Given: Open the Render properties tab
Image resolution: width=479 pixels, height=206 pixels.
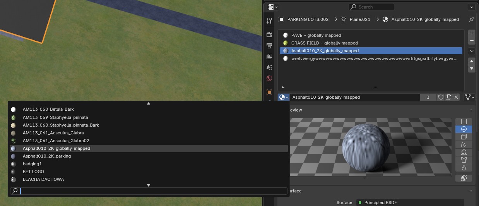Looking at the screenshot, I should 269,34.
